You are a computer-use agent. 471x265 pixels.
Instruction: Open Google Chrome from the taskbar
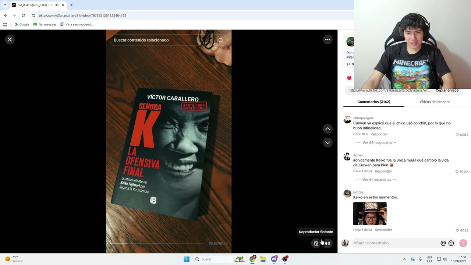click(252, 259)
